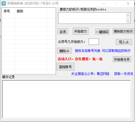The image size is (135, 122).
Task: Click inside the 操作记录 log area
Action: coord(66,99)
